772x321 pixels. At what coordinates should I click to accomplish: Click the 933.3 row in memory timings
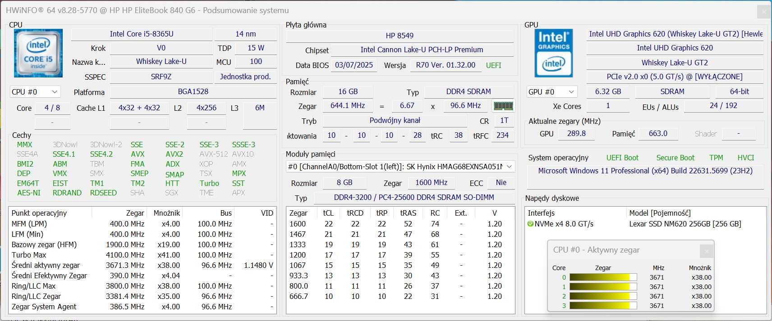(400, 276)
